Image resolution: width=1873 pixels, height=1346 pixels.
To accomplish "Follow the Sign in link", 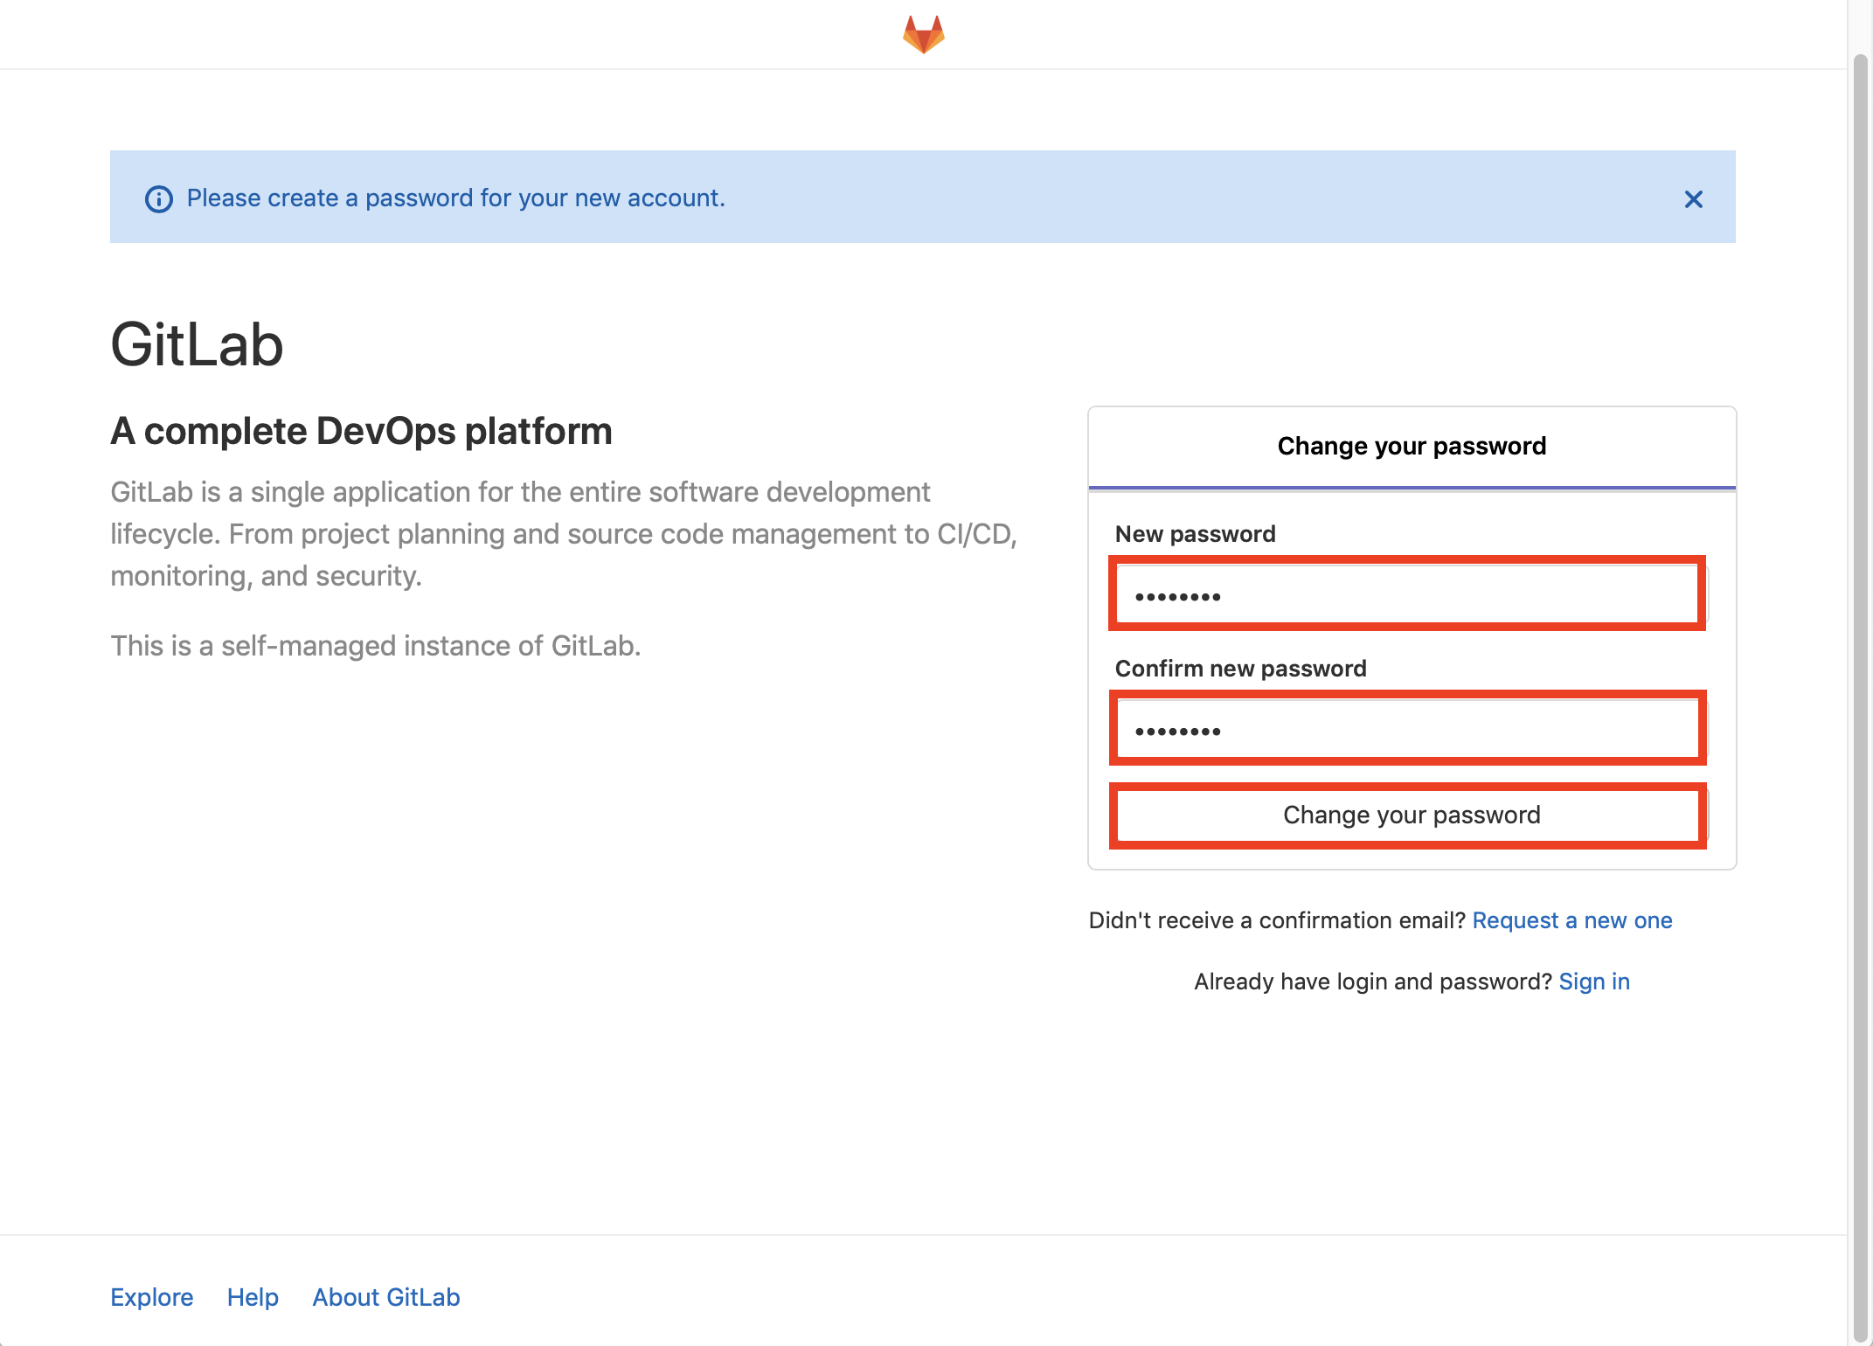I will [x=1594, y=982].
